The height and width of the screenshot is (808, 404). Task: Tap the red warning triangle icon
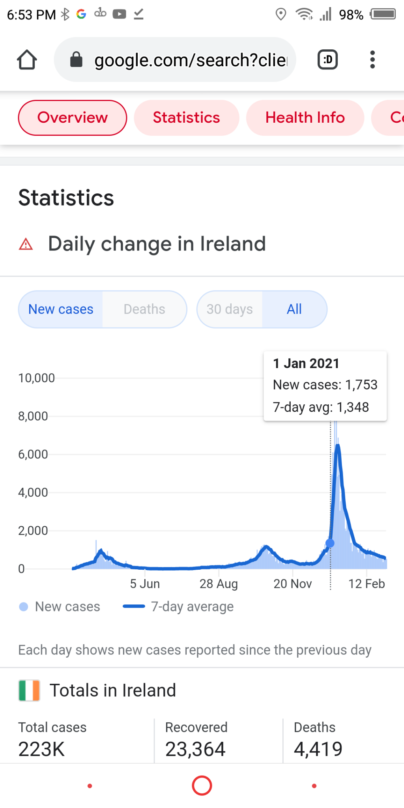[x=26, y=244]
